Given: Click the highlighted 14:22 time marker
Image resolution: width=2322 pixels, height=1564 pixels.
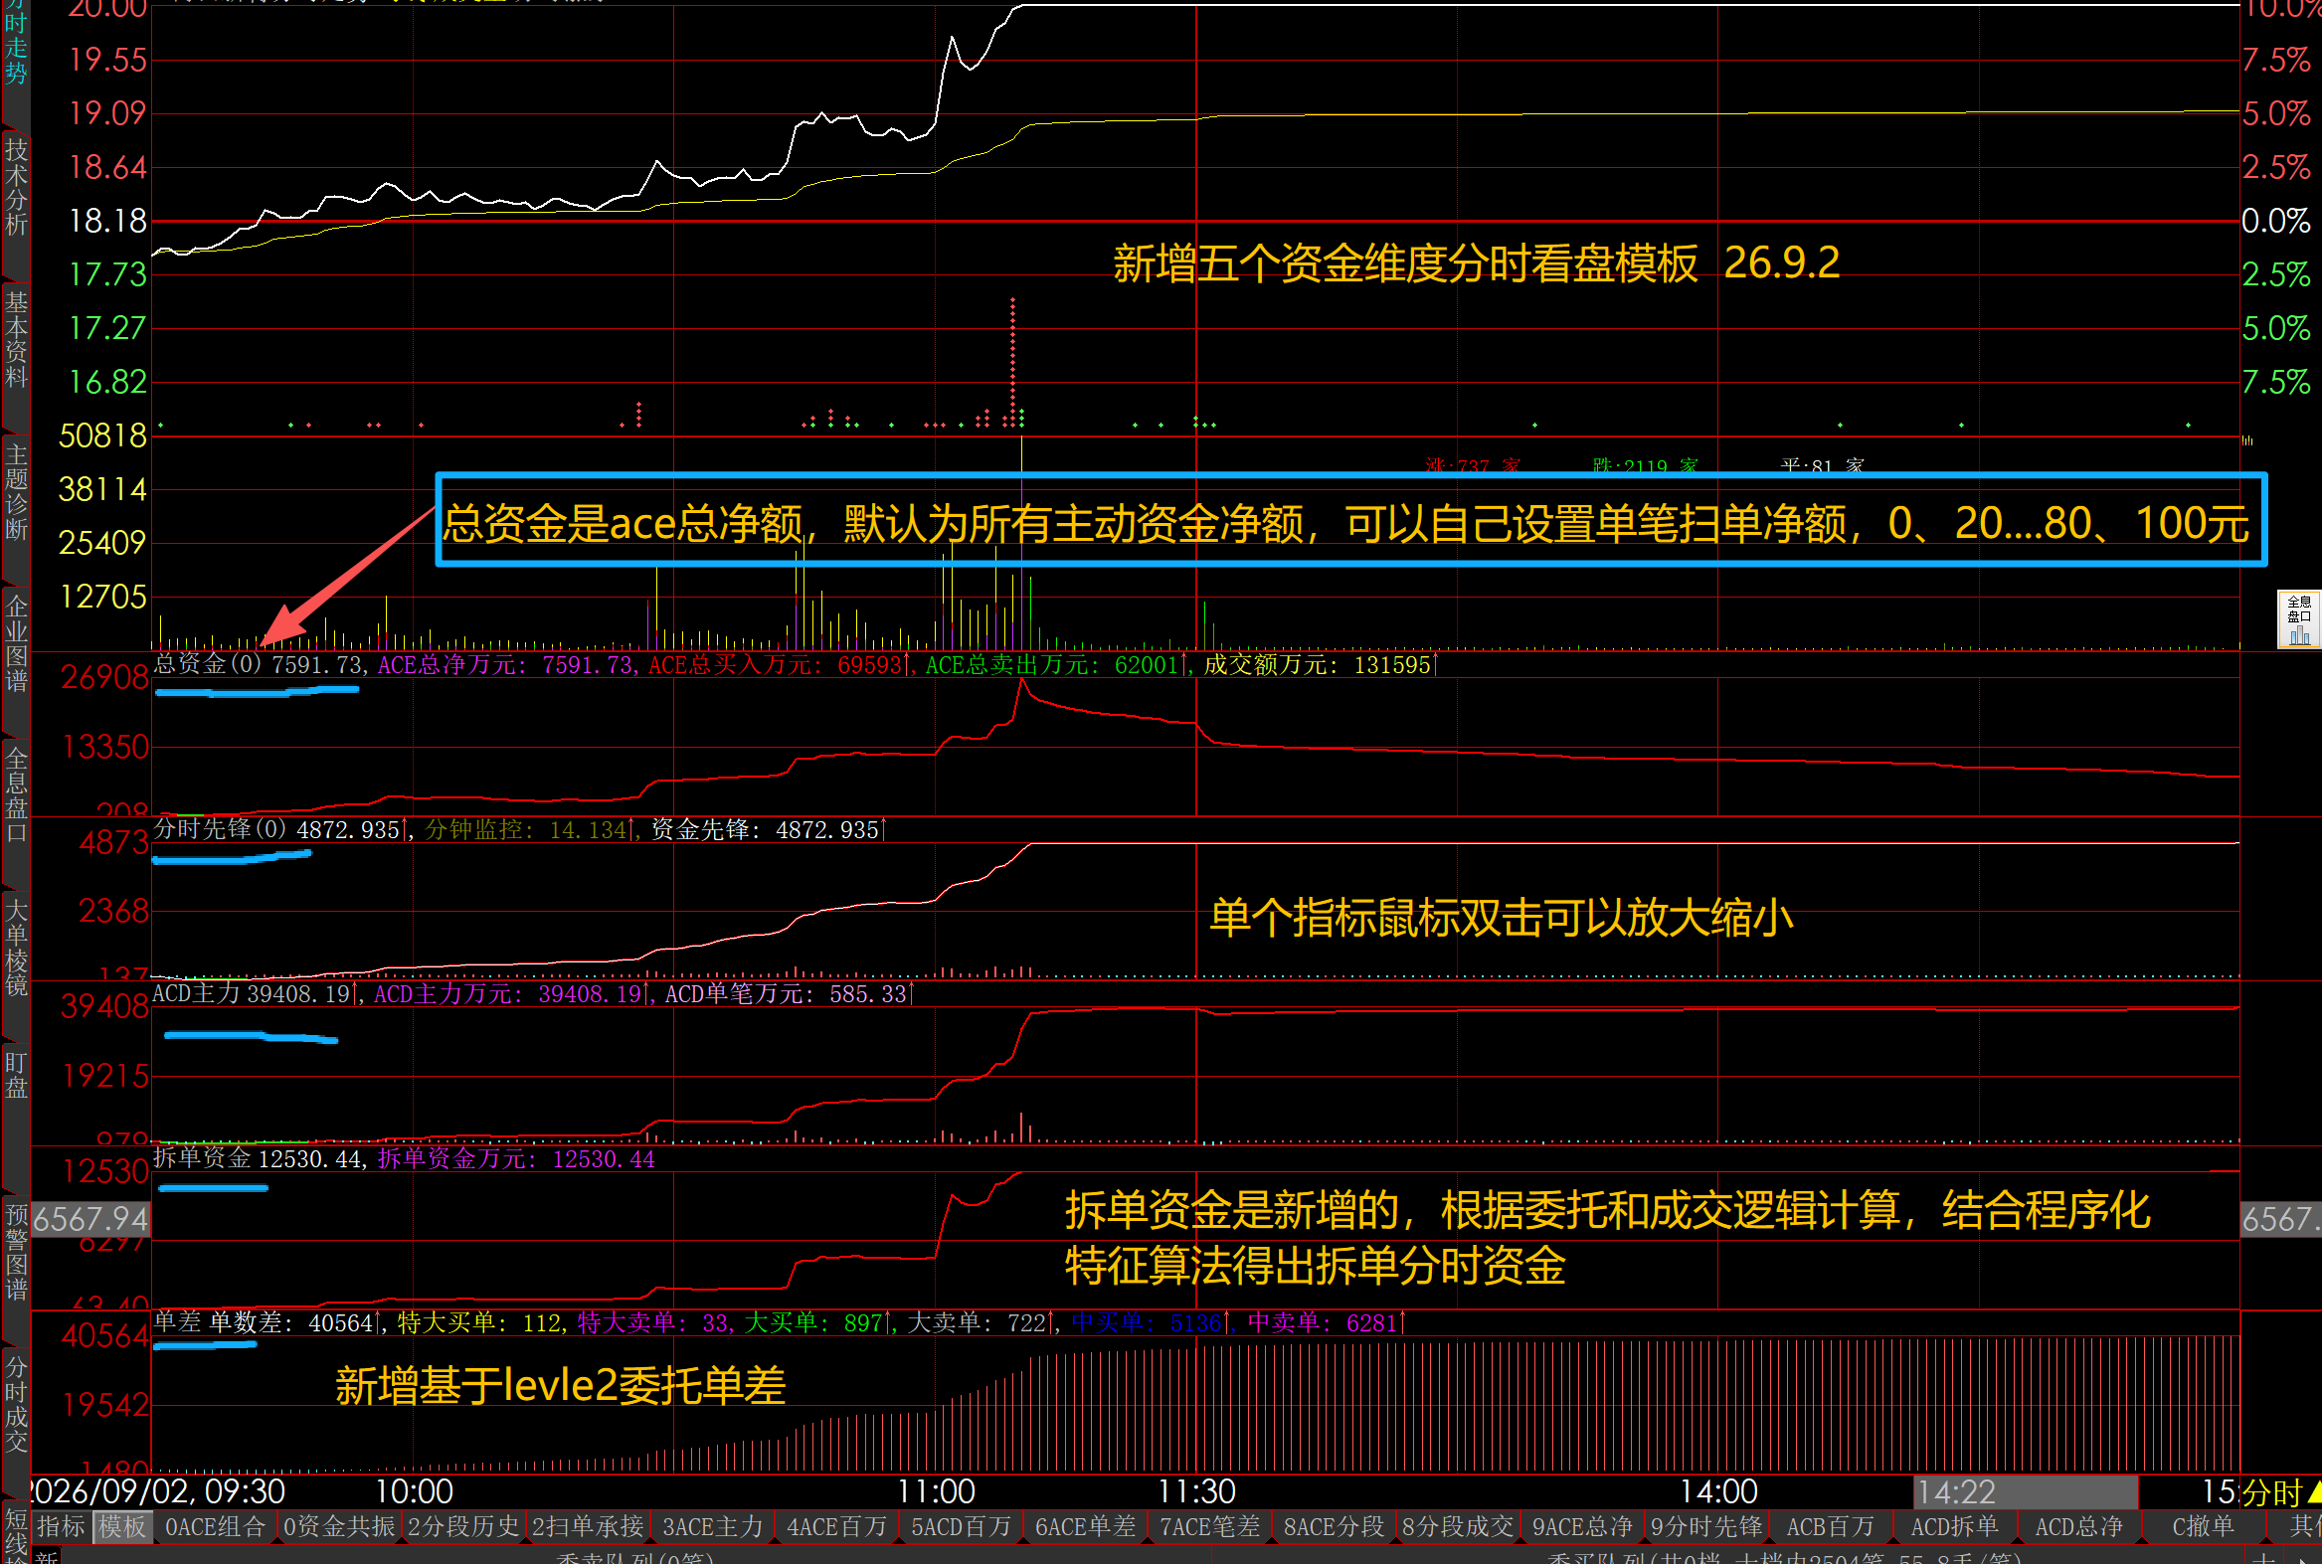Looking at the screenshot, I should [2026, 1492].
